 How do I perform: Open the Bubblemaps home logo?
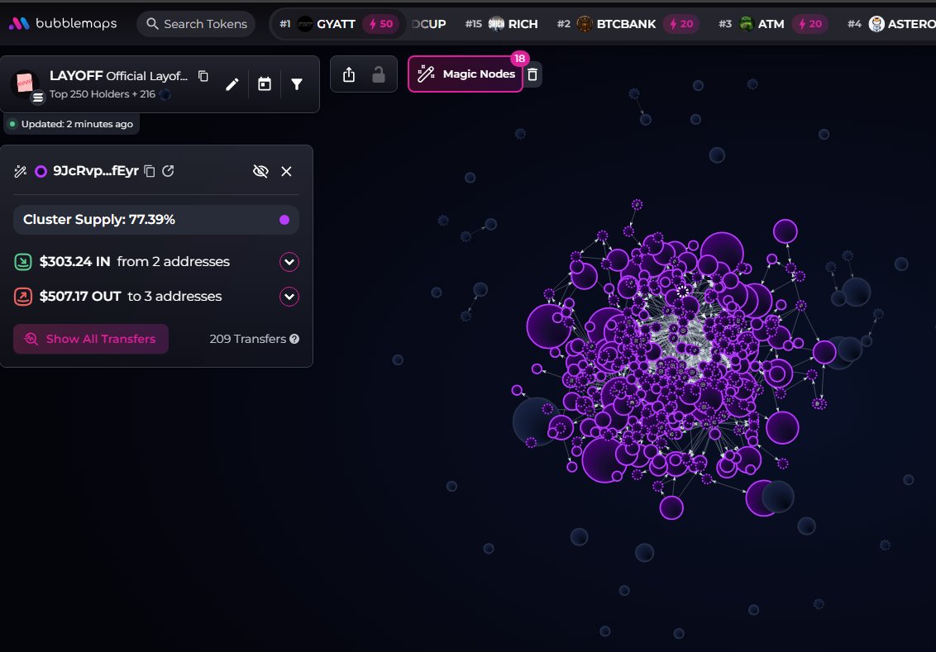click(63, 23)
